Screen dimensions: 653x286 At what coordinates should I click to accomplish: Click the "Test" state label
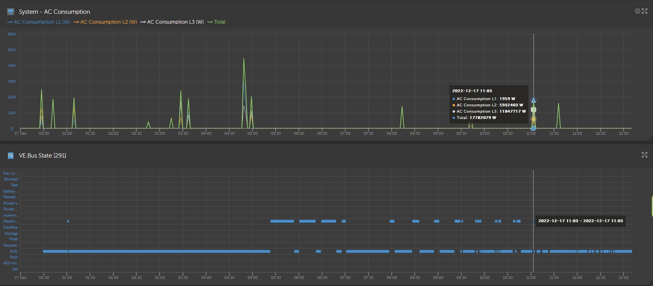(14, 185)
